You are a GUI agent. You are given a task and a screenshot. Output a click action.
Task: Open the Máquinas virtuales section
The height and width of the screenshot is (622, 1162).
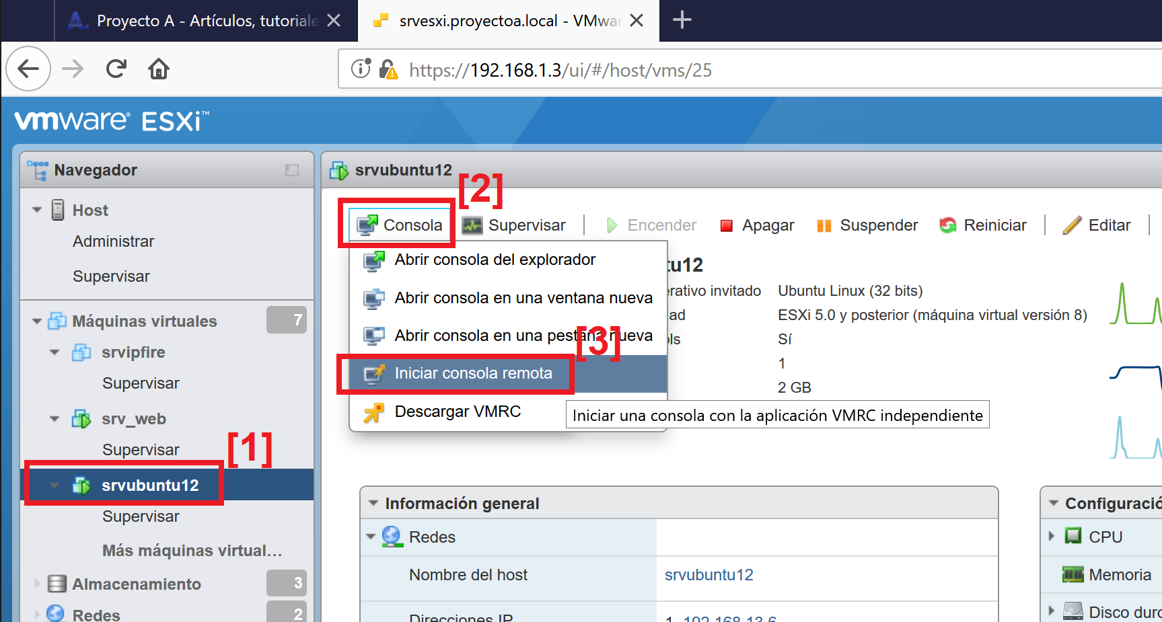point(144,321)
